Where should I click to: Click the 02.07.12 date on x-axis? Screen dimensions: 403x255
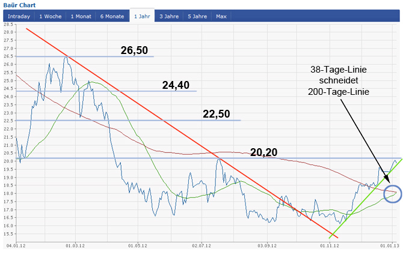pos(202,245)
